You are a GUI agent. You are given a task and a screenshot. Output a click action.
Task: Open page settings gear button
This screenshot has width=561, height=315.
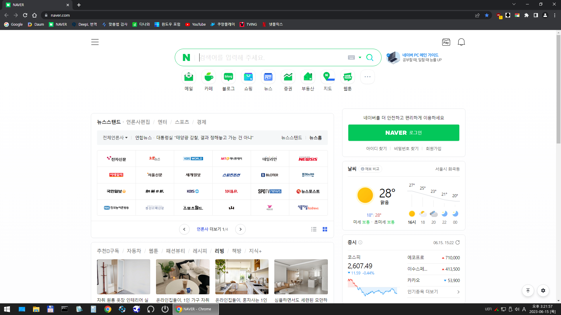543,290
